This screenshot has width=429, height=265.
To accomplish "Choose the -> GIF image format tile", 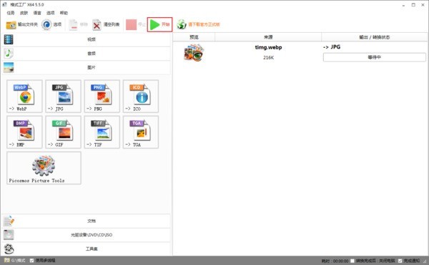I will pos(63,132).
